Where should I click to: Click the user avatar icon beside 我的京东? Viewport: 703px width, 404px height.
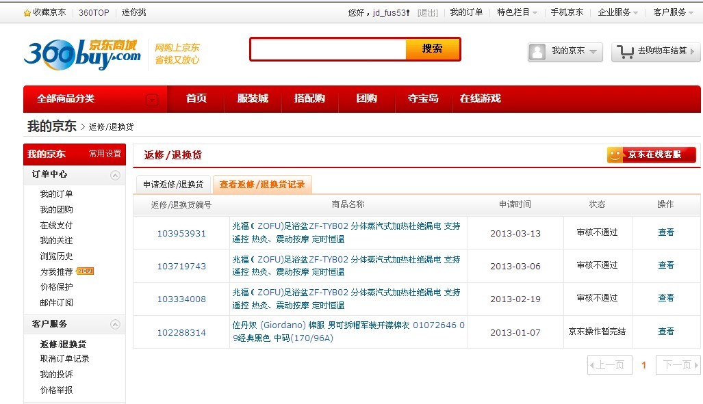point(536,51)
